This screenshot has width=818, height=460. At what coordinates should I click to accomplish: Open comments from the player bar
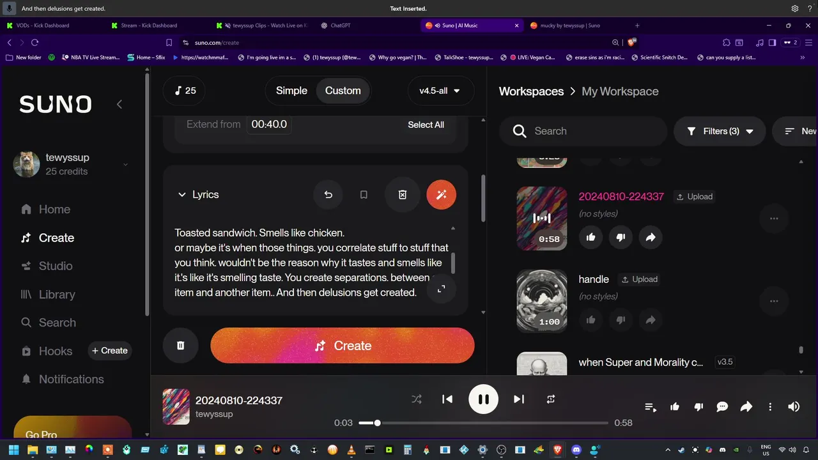pyautogui.click(x=722, y=407)
